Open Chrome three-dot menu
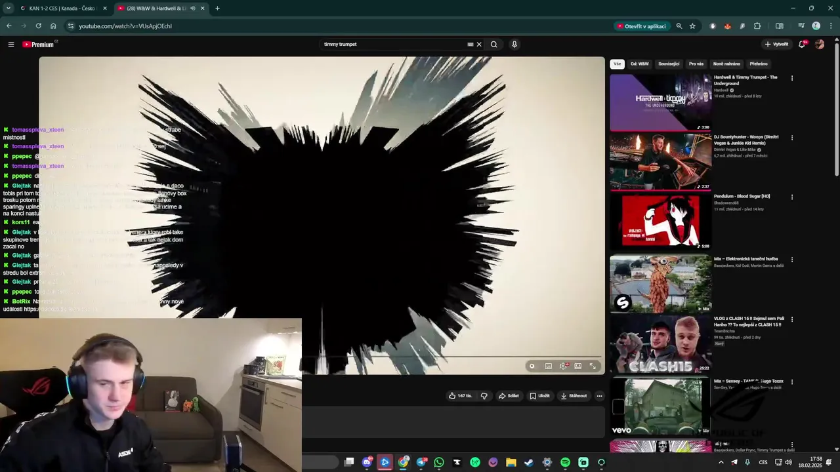840x472 pixels. [x=829, y=26]
